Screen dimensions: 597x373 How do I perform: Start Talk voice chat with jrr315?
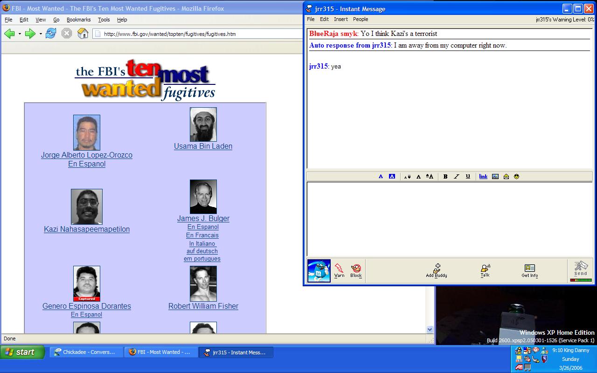[x=485, y=270]
